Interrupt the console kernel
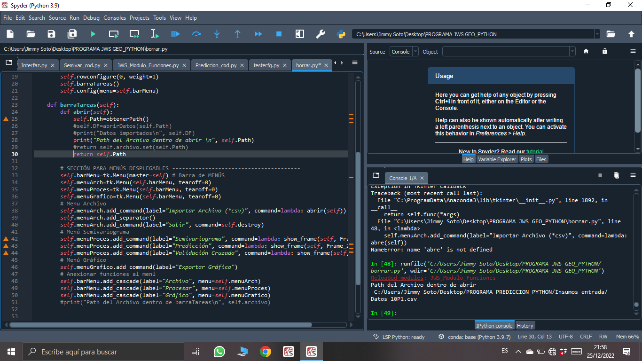 pyautogui.click(x=600, y=175)
